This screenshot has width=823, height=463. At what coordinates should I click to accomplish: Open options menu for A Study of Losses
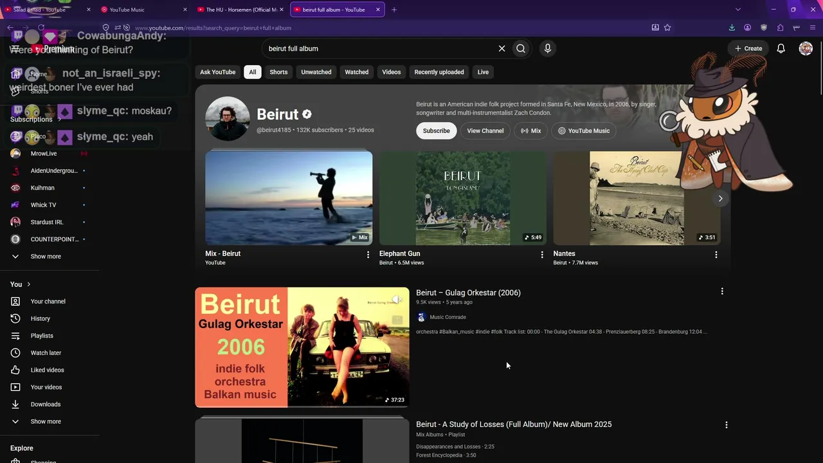point(727,425)
